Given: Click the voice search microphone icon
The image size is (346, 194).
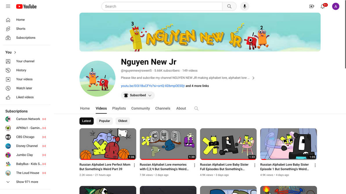Looking at the screenshot, I should (x=244, y=6).
